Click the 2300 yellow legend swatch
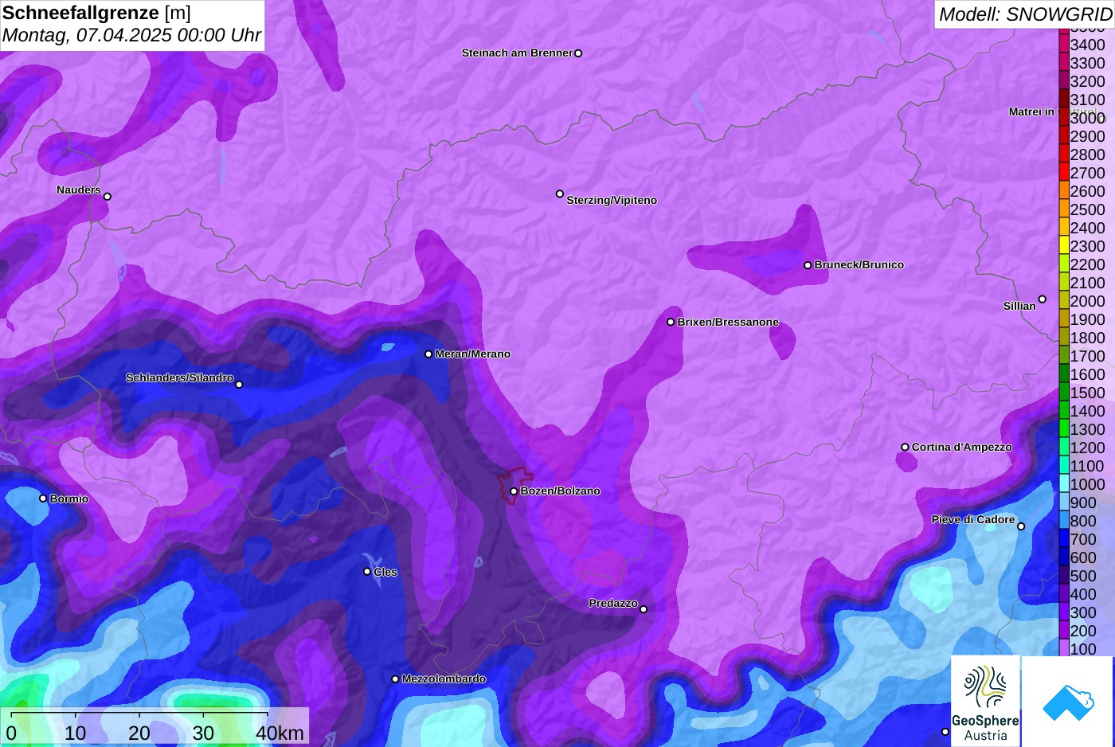The image size is (1115, 747). coord(1063,244)
